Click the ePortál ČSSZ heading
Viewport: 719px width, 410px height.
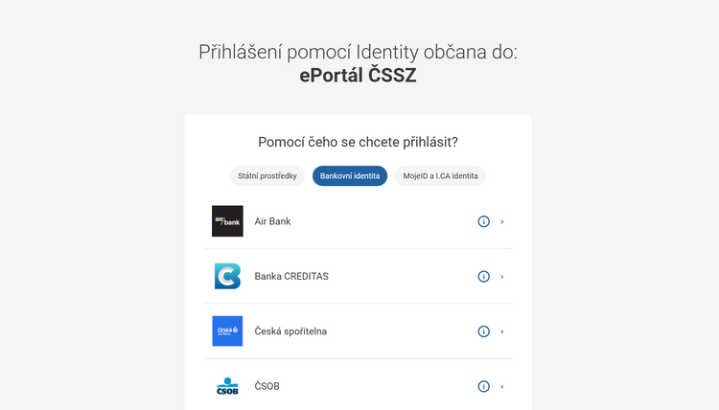[x=358, y=76]
